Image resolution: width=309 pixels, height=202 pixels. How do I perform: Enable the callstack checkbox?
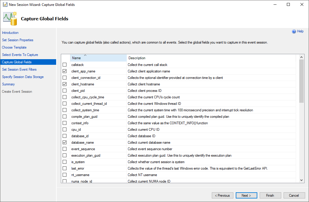pyautogui.click(x=65, y=65)
